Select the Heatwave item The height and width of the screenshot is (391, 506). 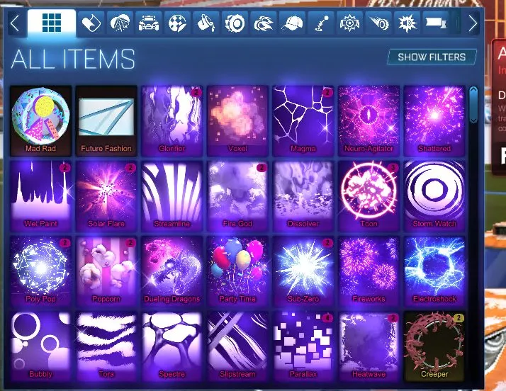pos(369,346)
